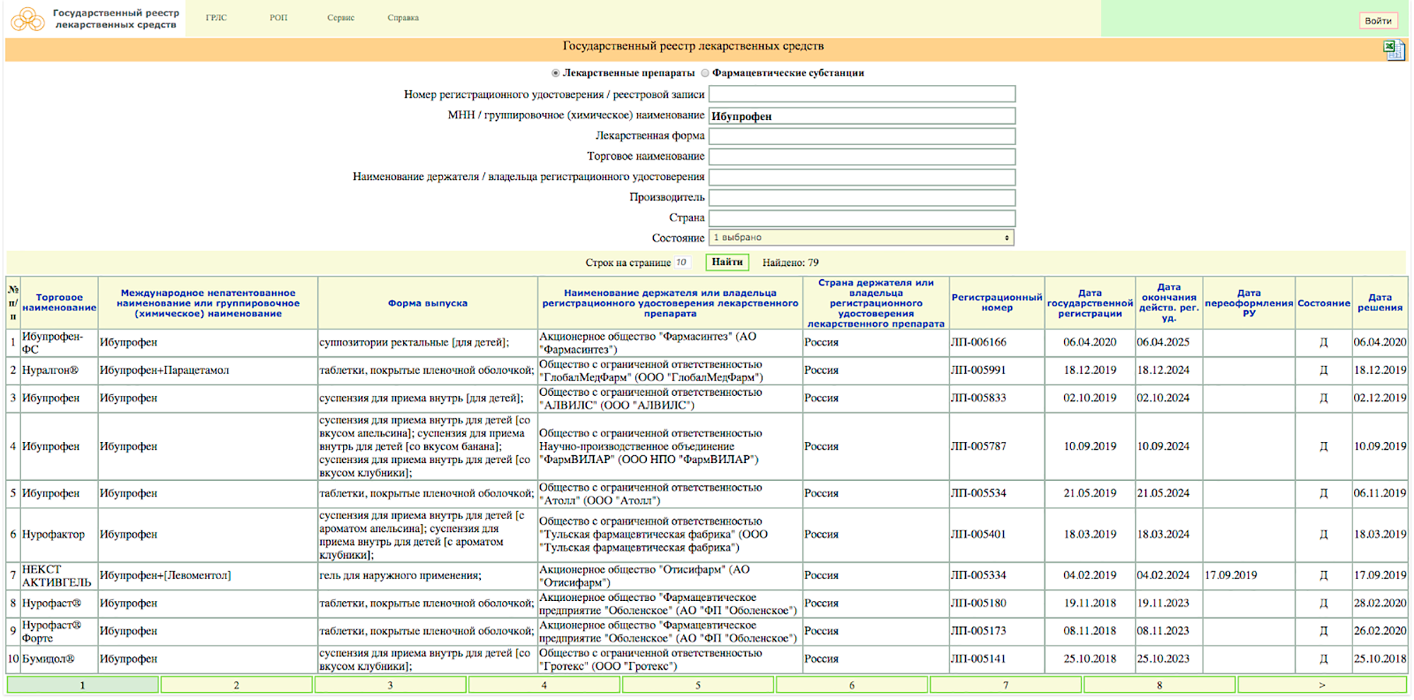Click the Войти button
Viewport: 1414px width, 700px height.
coord(1378,21)
